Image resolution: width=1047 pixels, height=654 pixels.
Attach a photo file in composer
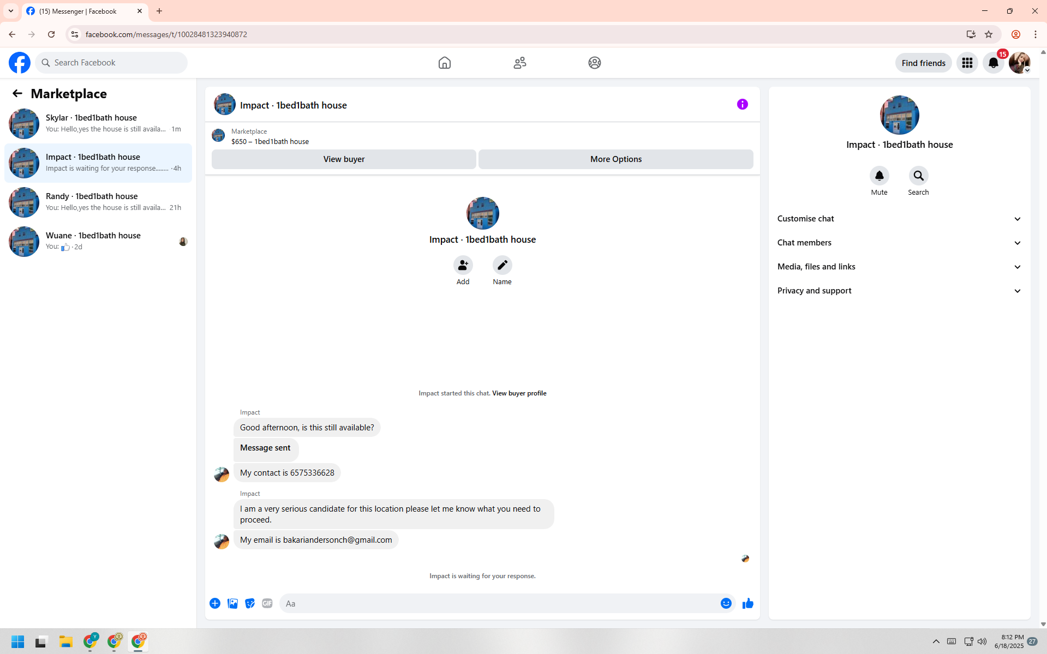[x=232, y=603]
